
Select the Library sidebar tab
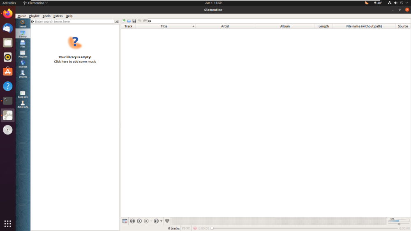pos(23,34)
